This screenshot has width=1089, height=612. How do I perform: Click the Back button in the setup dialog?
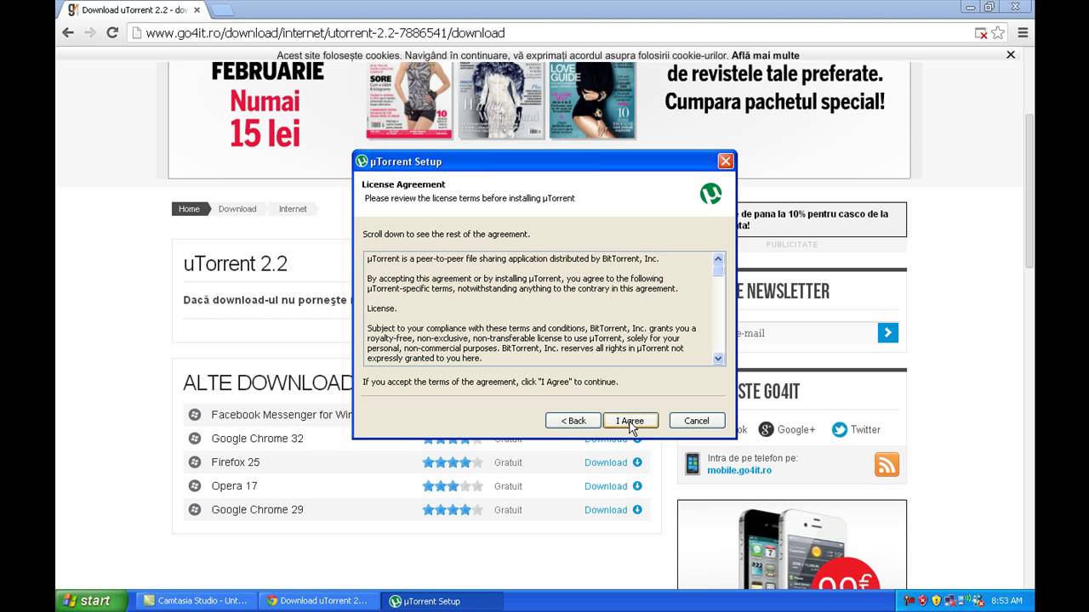click(x=573, y=421)
